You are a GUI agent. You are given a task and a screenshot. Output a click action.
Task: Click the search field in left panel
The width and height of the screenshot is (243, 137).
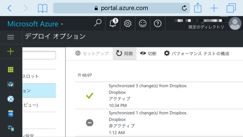coord(39,55)
